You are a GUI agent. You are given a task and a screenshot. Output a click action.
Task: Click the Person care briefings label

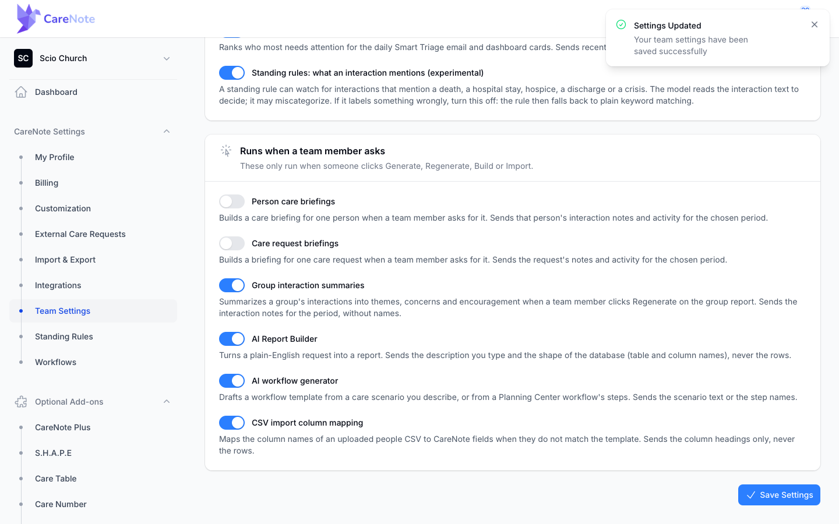pyautogui.click(x=294, y=201)
